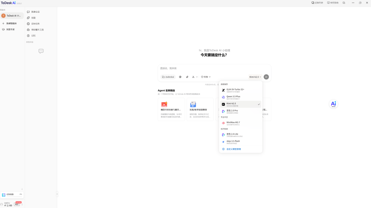Toggle the Kimi-k2.5 model selector dropdown

(255, 77)
